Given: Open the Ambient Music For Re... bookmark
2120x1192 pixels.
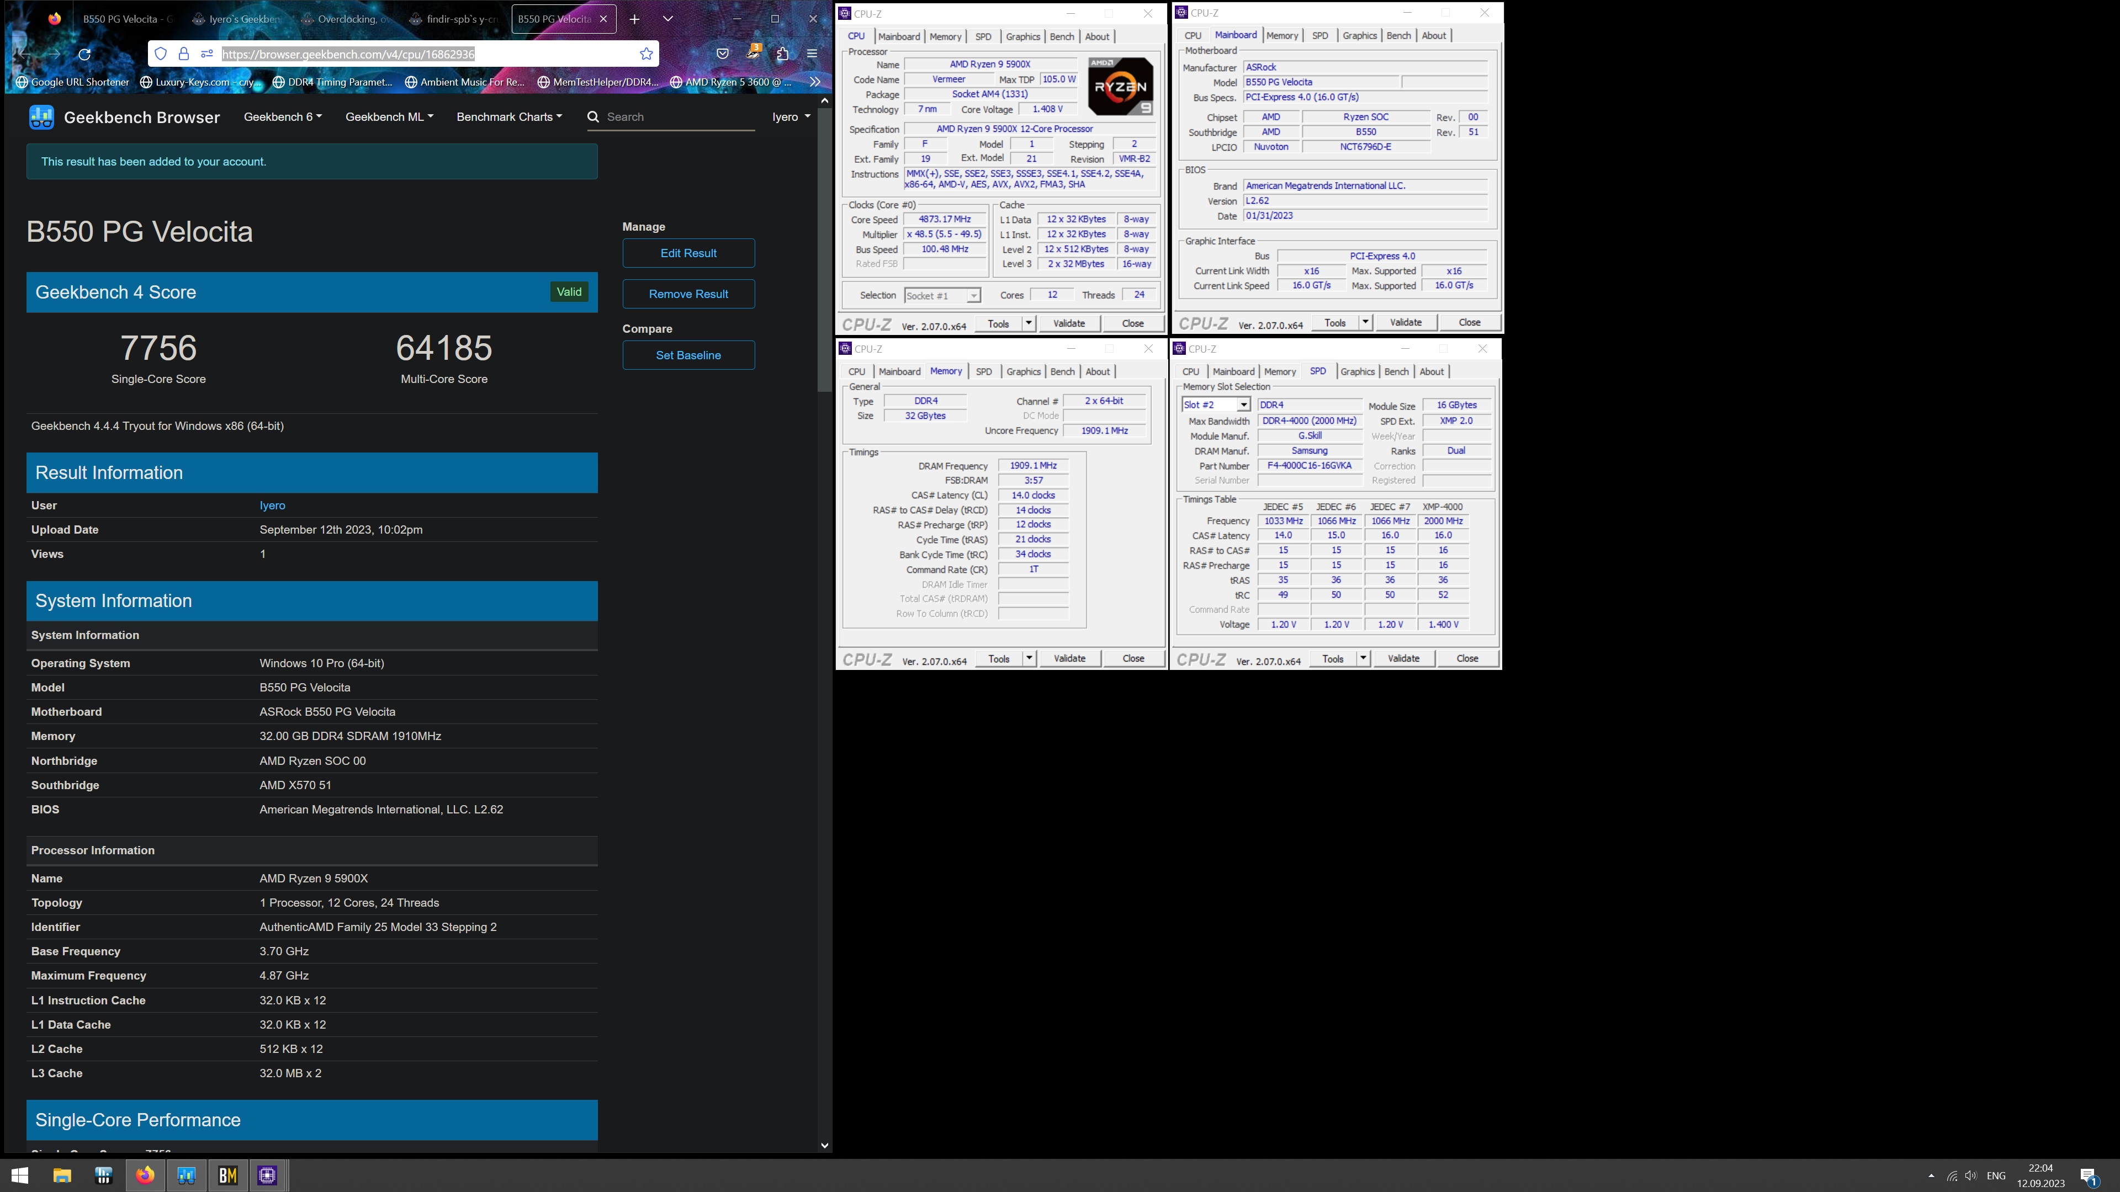Looking at the screenshot, I should coord(465,82).
